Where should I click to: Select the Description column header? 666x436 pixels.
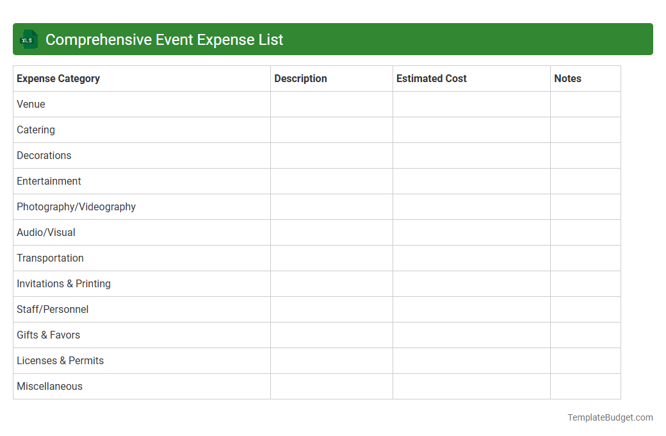pyautogui.click(x=300, y=78)
